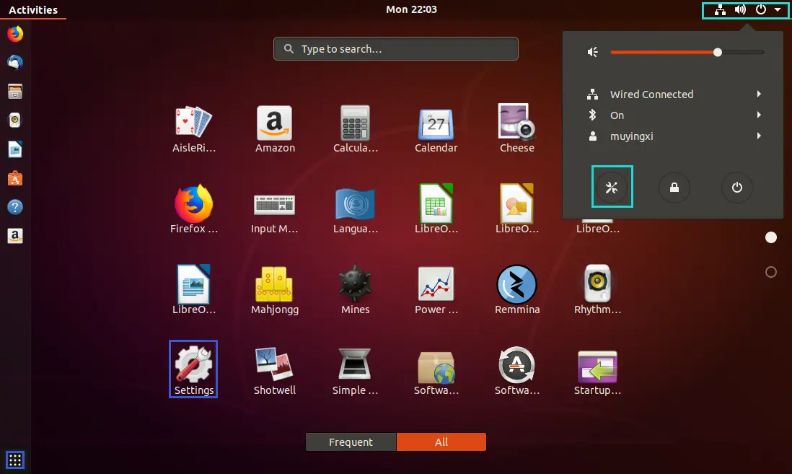792x474 pixels.
Task: Open Ubuntu Software in the dock
Action: [x=15, y=178]
